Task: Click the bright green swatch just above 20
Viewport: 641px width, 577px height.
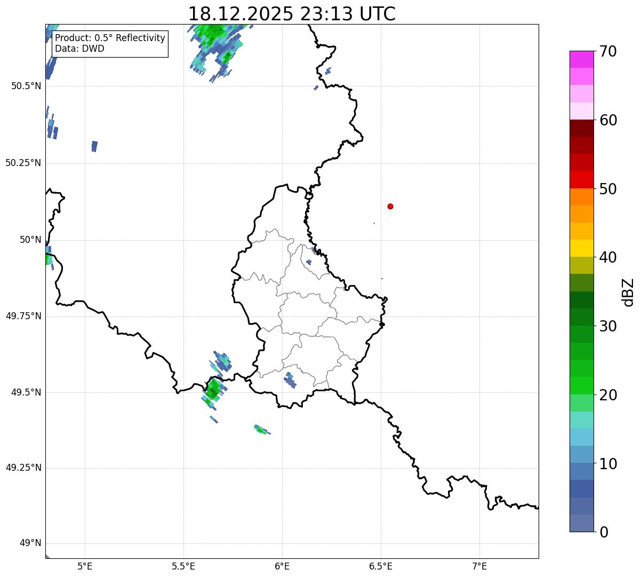Action: coord(581,385)
